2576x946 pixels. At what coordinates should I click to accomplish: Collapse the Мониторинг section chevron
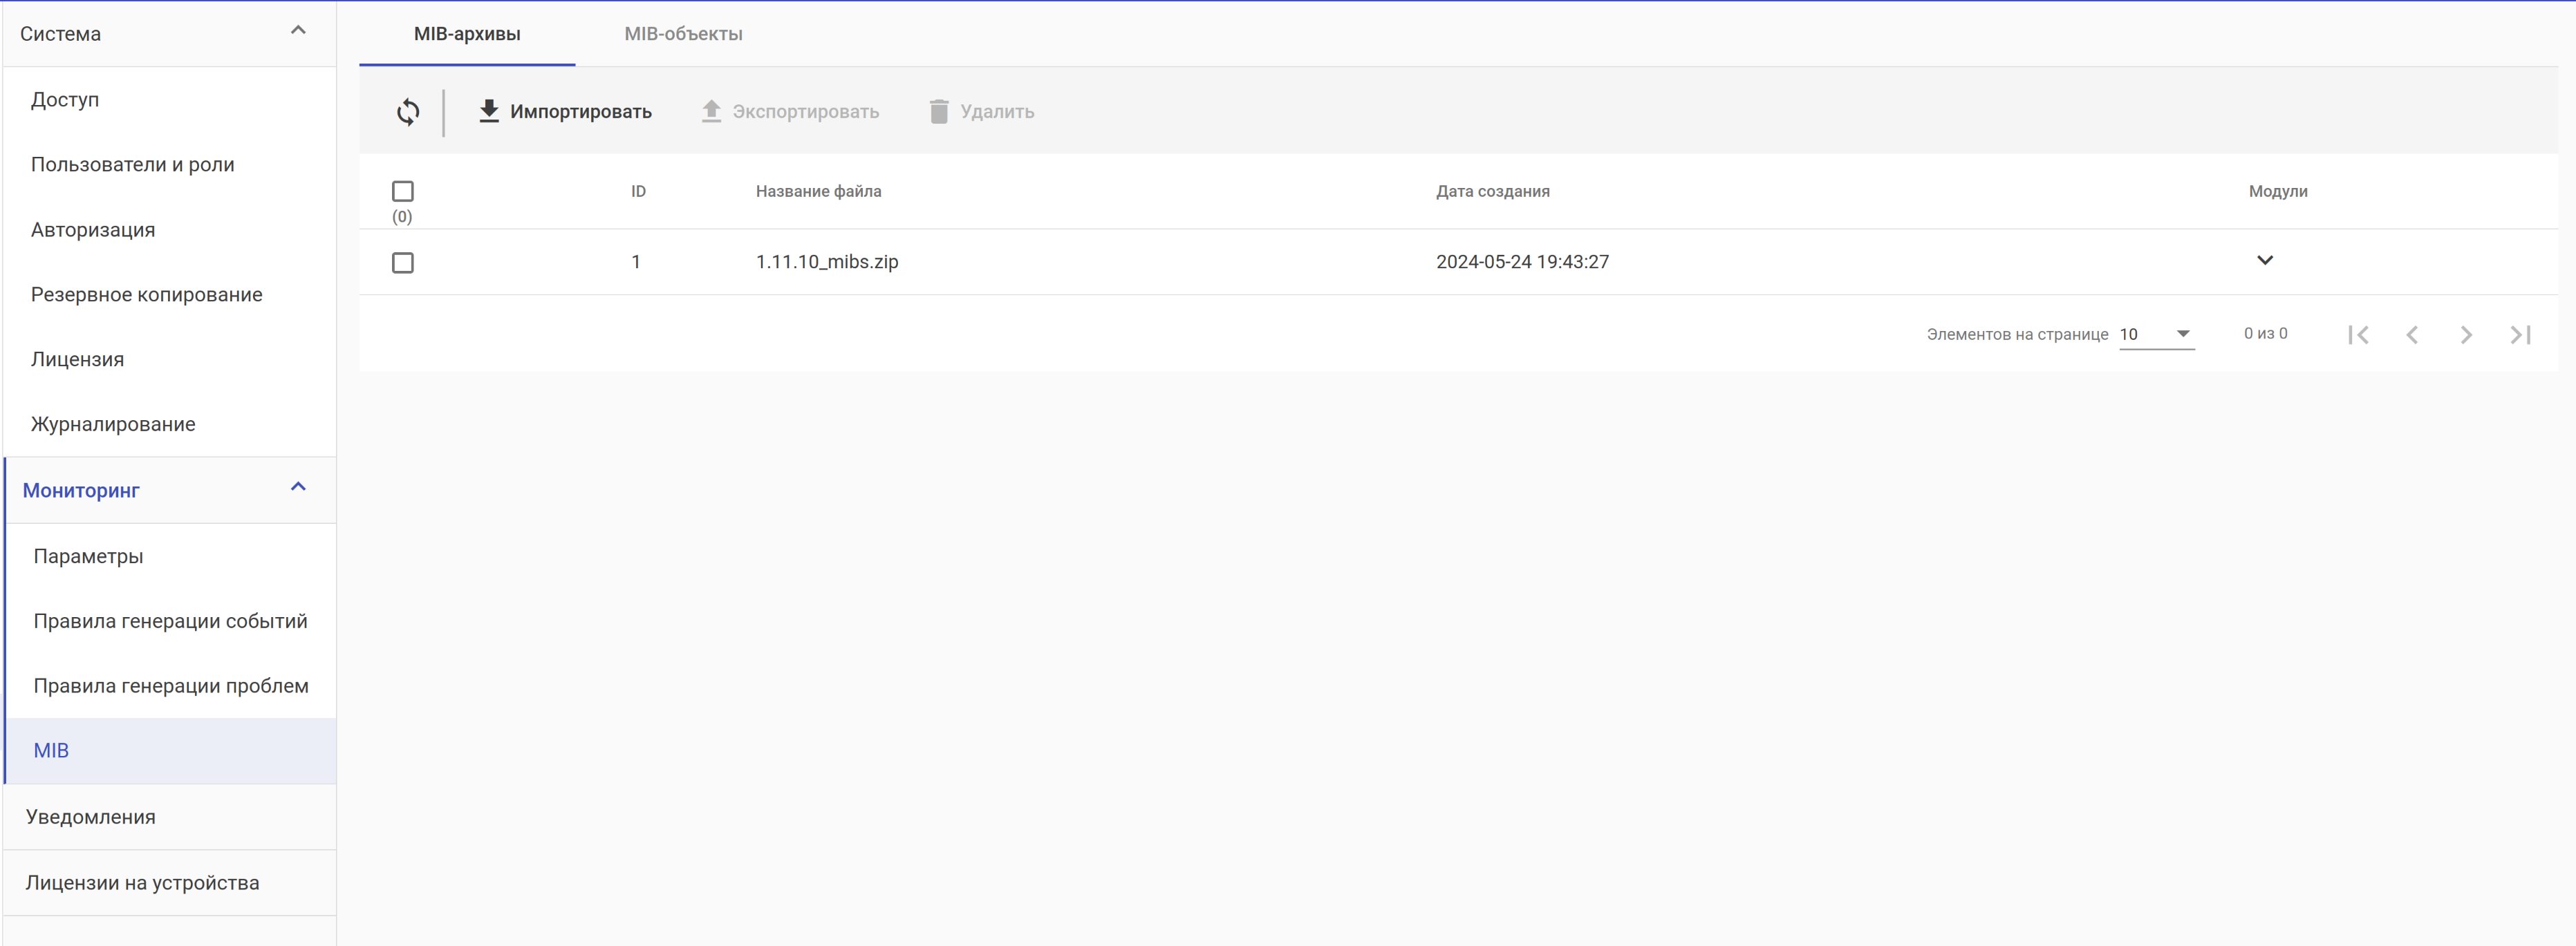pyautogui.click(x=298, y=487)
